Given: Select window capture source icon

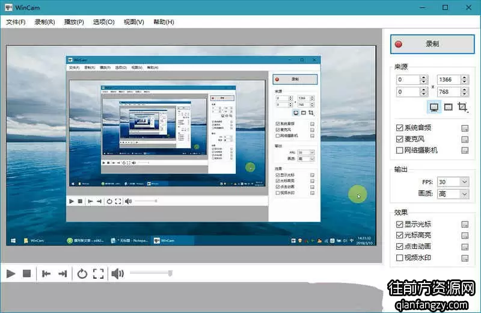Looking at the screenshot, I should (449, 107).
